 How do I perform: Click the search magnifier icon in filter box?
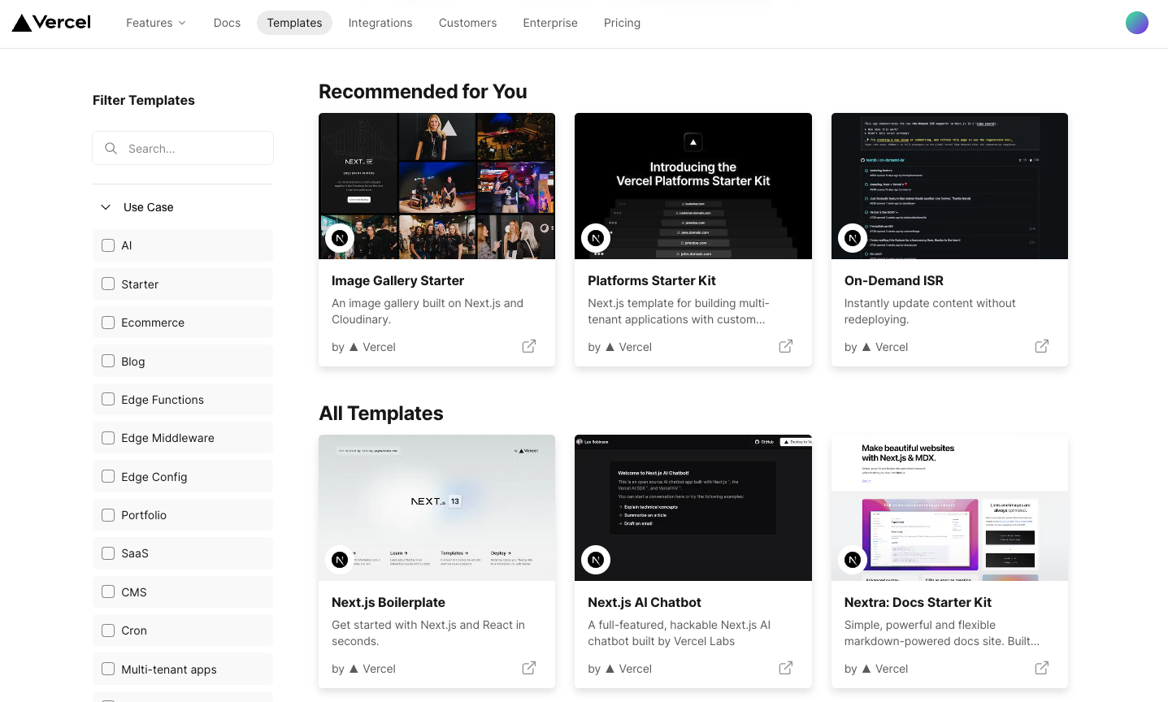(111, 149)
